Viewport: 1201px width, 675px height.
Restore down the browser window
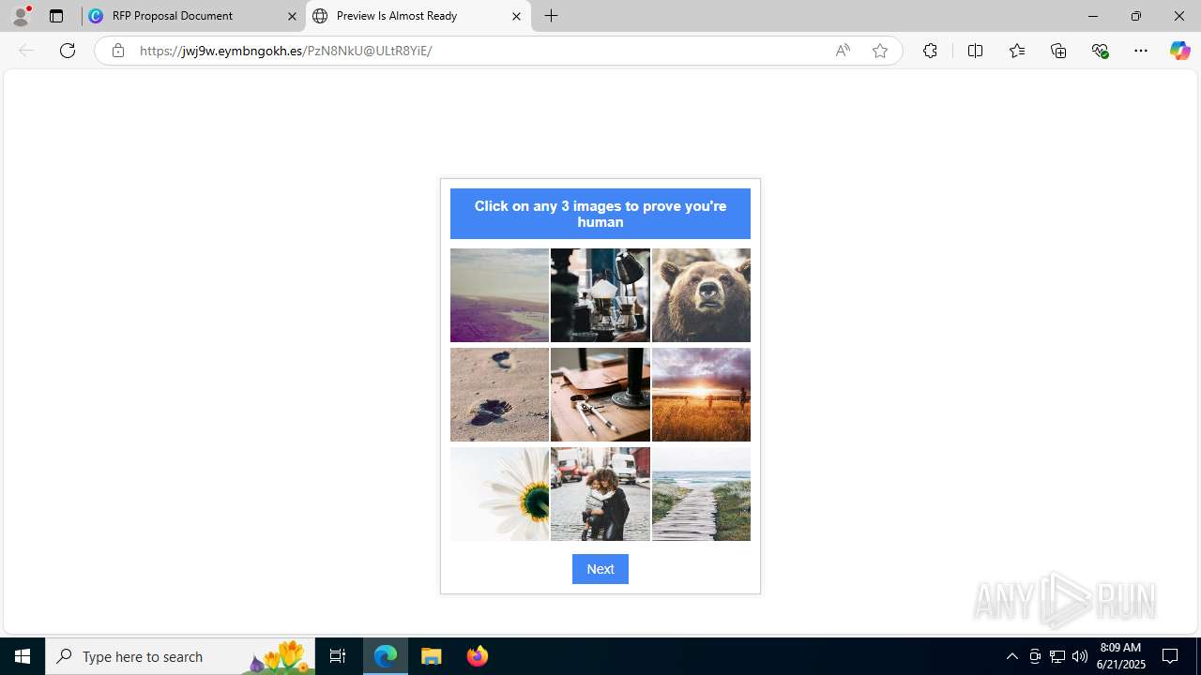point(1136,16)
